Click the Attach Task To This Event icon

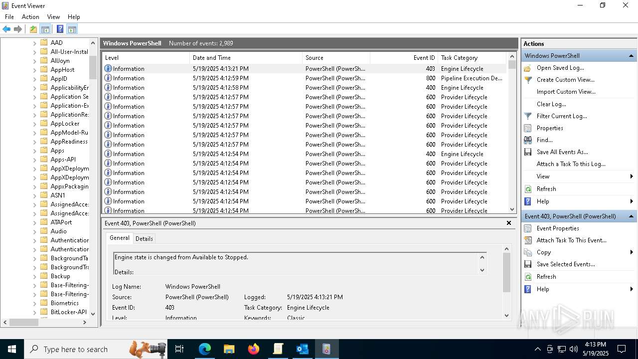pyautogui.click(x=528, y=240)
